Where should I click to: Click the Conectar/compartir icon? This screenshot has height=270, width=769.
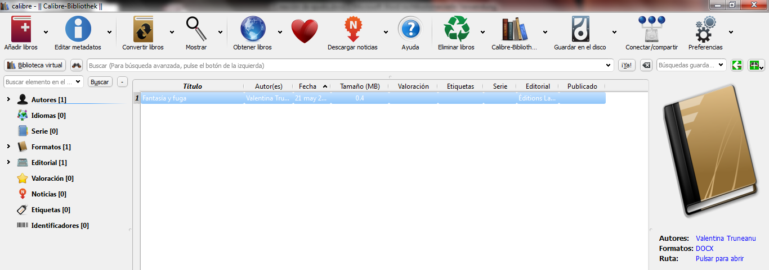[x=651, y=30]
